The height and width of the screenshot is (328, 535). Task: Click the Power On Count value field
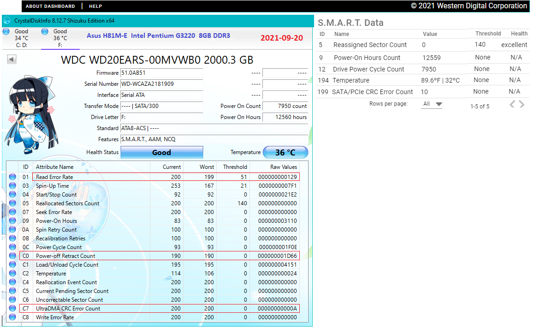(x=285, y=106)
